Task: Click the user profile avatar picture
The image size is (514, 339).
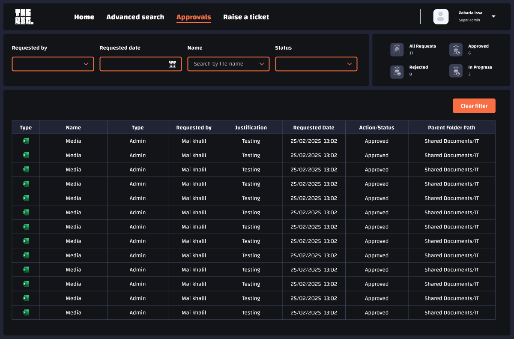Action: [441, 16]
